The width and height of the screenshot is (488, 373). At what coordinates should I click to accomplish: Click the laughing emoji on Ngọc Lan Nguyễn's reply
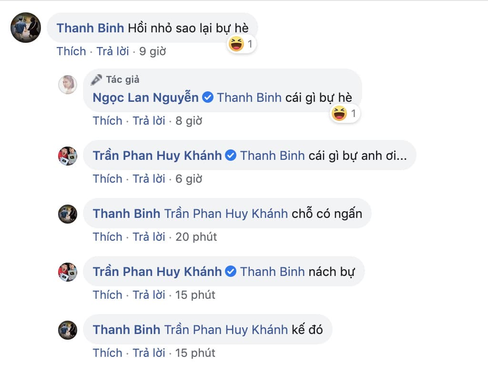pos(339,113)
